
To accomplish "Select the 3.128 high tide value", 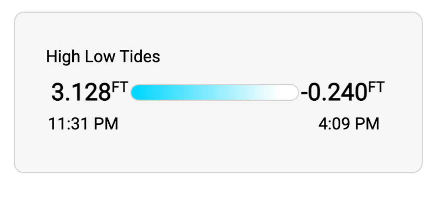I will [81, 93].
